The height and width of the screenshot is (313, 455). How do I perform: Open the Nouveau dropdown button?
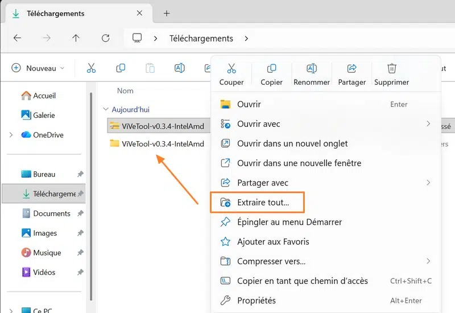tap(38, 68)
